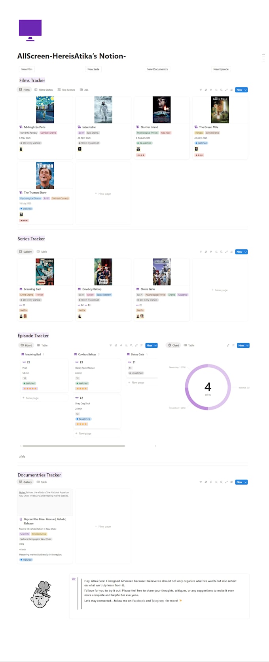The height and width of the screenshot is (662, 269).
Task: Open the ALL view tab in Films Tracker
Action: pos(84,90)
